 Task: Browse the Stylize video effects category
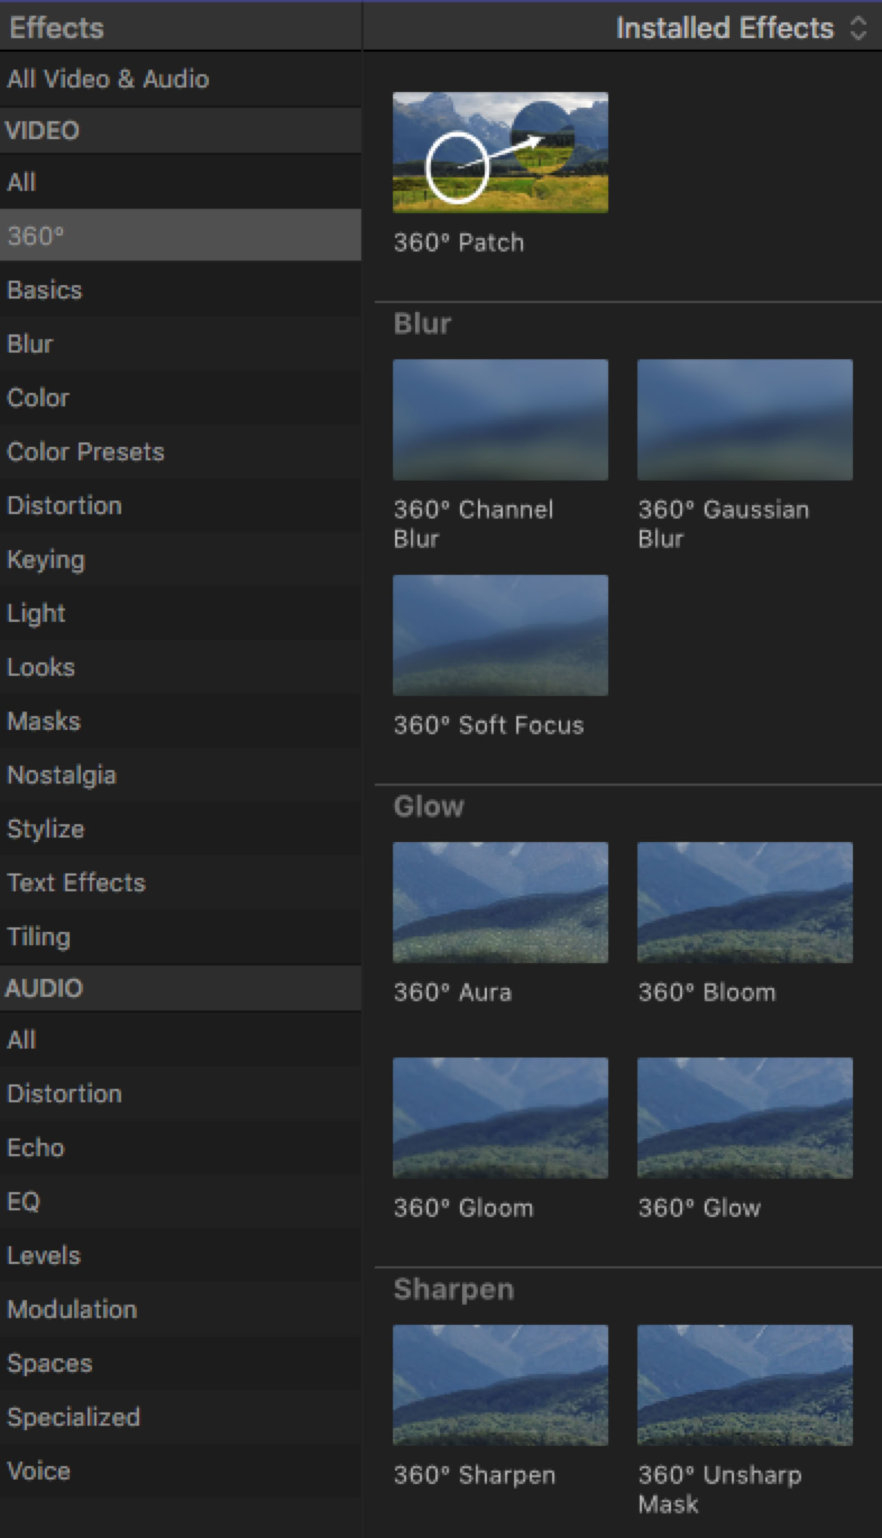[x=45, y=829]
